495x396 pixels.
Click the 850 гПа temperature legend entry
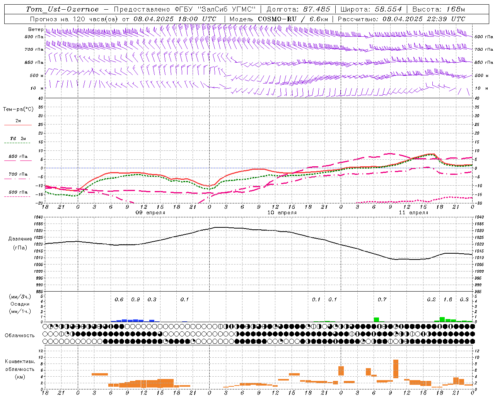click(x=18, y=157)
